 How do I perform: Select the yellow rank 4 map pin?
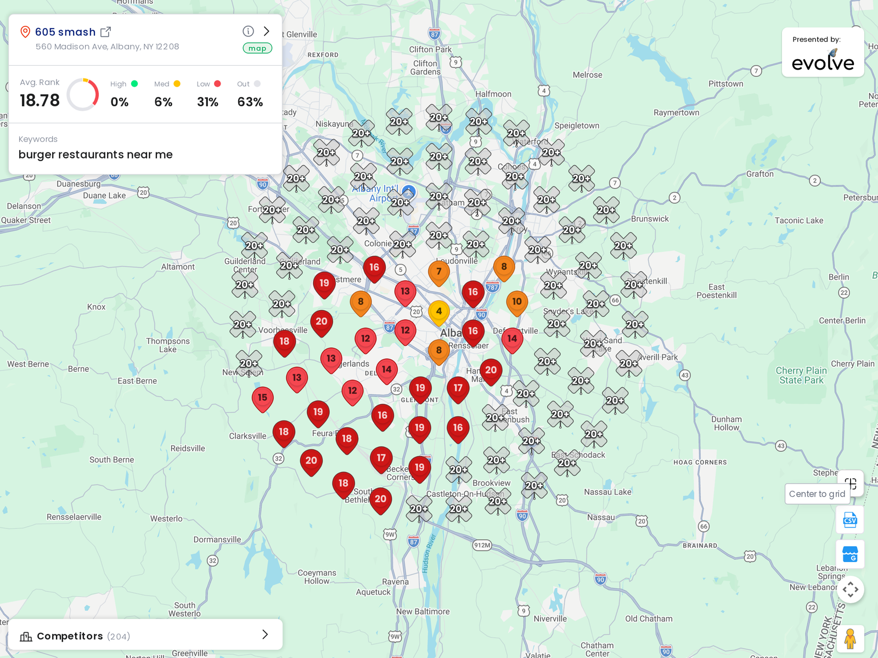tap(439, 314)
